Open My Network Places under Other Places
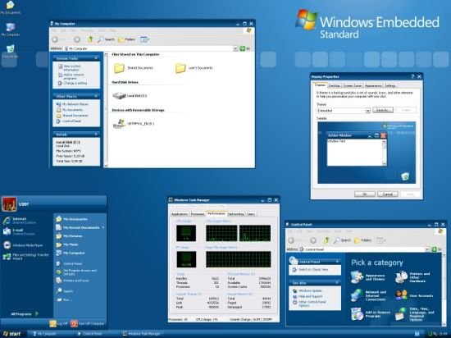 pos(72,104)
